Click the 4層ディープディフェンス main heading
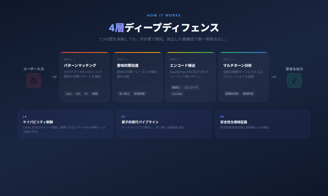Screen dimensions: 328x196 164,28
